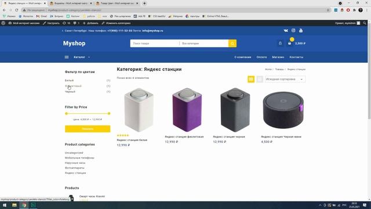Image resolution: width=371 pixels, height=209 pixels.
Task: Open Chrome on the taskbar
Action: (x=24, y=205)
